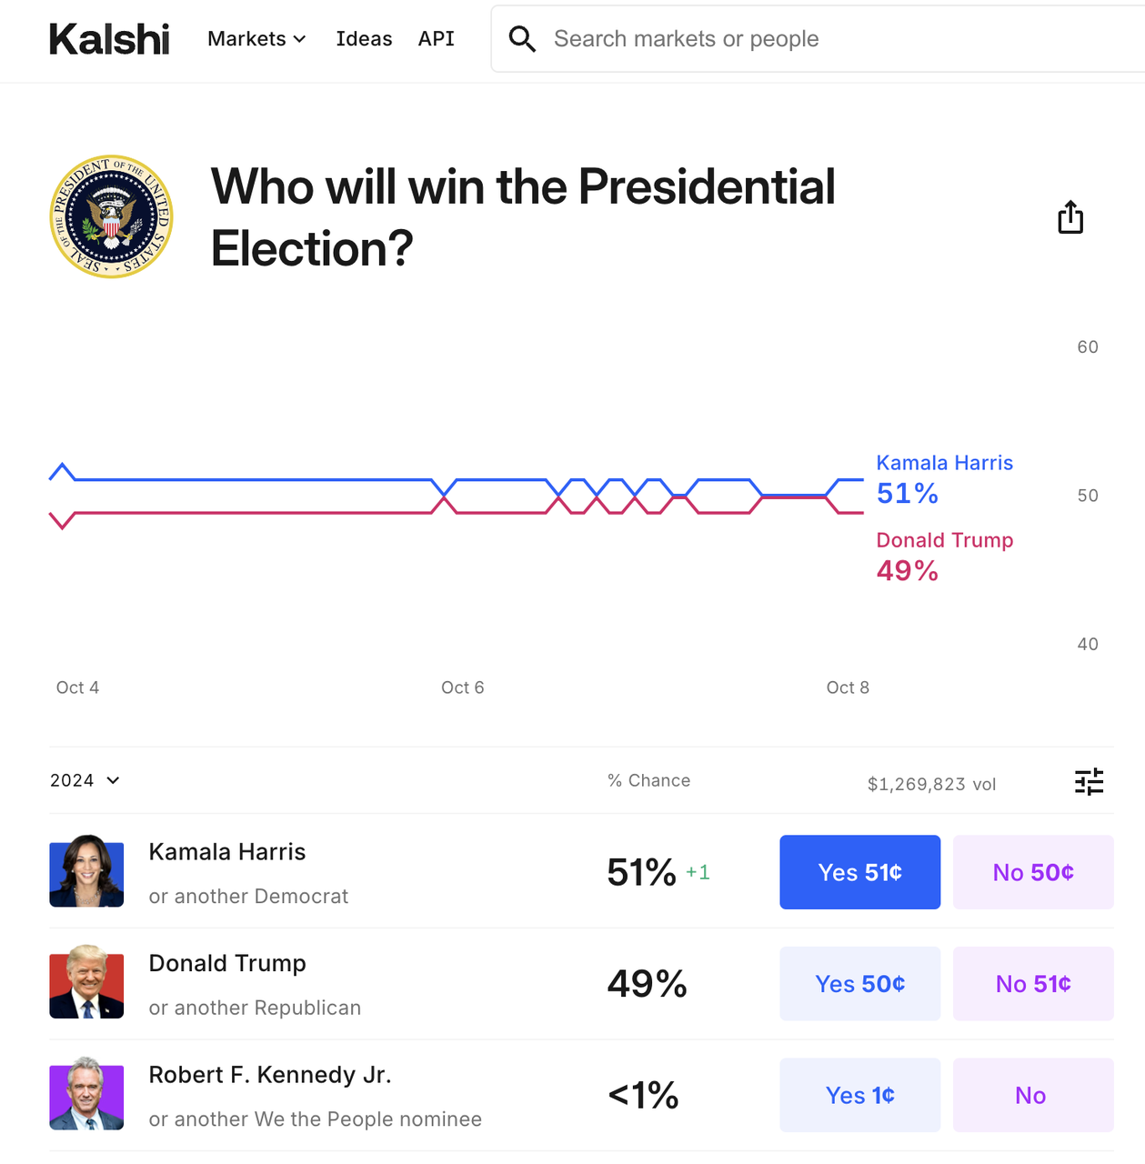The height and width of the screenshot is (1164, 1145).
Task: Select No 51¢ for Donald Trump
Action: coord(1033,984)
